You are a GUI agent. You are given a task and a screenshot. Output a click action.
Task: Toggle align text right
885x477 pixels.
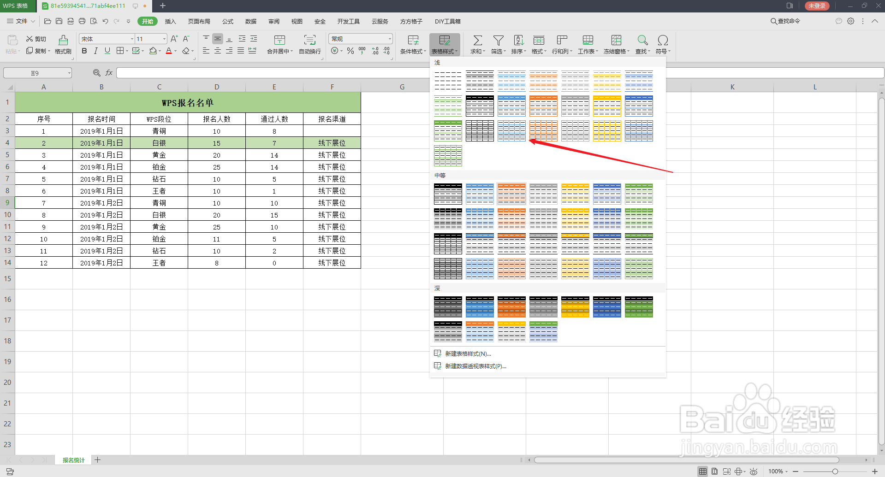(229, 51)
